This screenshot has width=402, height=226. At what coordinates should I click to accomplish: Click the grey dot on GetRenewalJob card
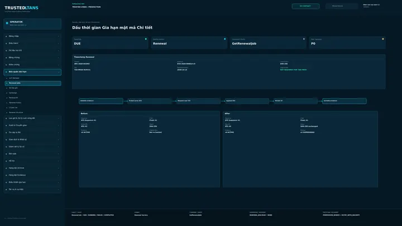304,39
